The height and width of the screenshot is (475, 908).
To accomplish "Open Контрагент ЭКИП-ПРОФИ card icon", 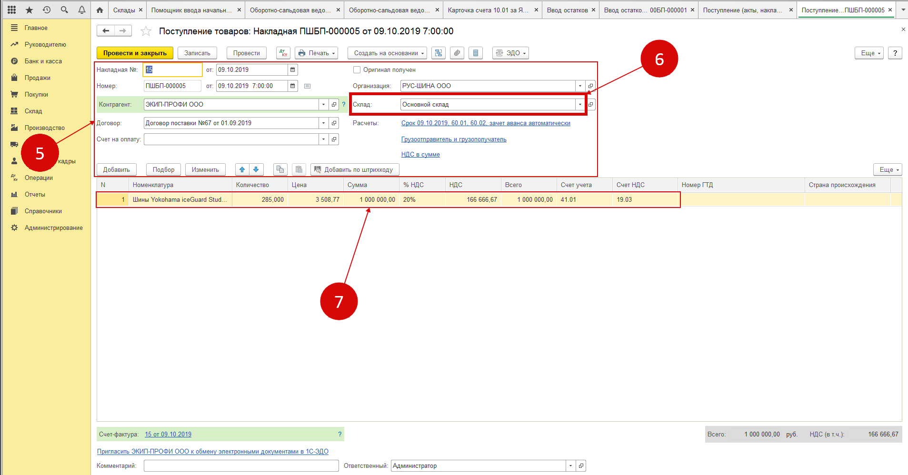I will pyautogui.click(x=334, y=104).
